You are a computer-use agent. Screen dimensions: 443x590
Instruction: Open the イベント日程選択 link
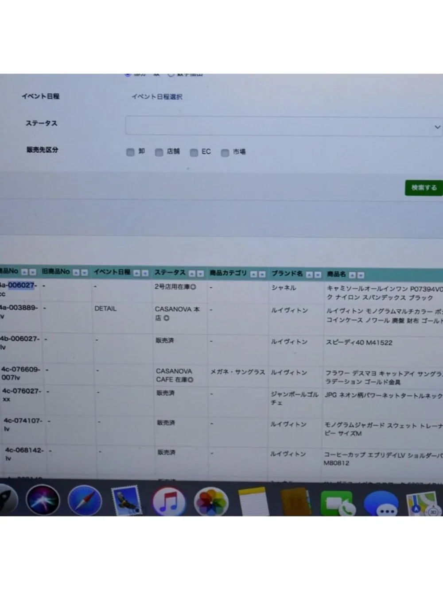157,96
